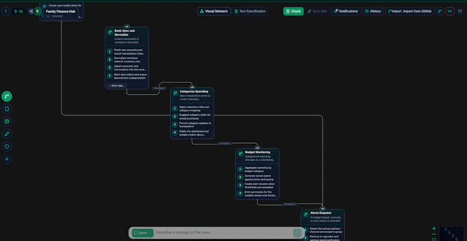Select step Emit summaries for the insights screen
467x241 pixels.
[257, 194]
